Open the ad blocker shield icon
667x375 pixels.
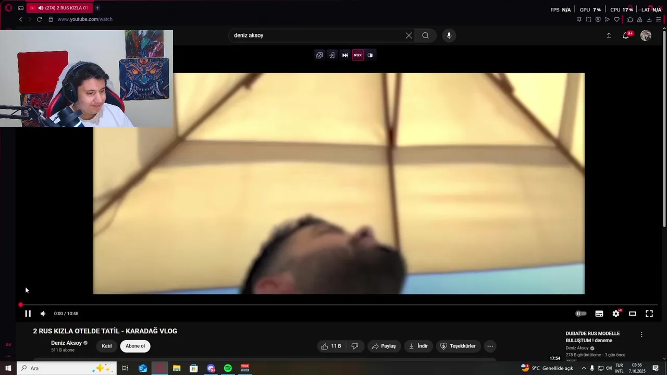click(598, 19)
